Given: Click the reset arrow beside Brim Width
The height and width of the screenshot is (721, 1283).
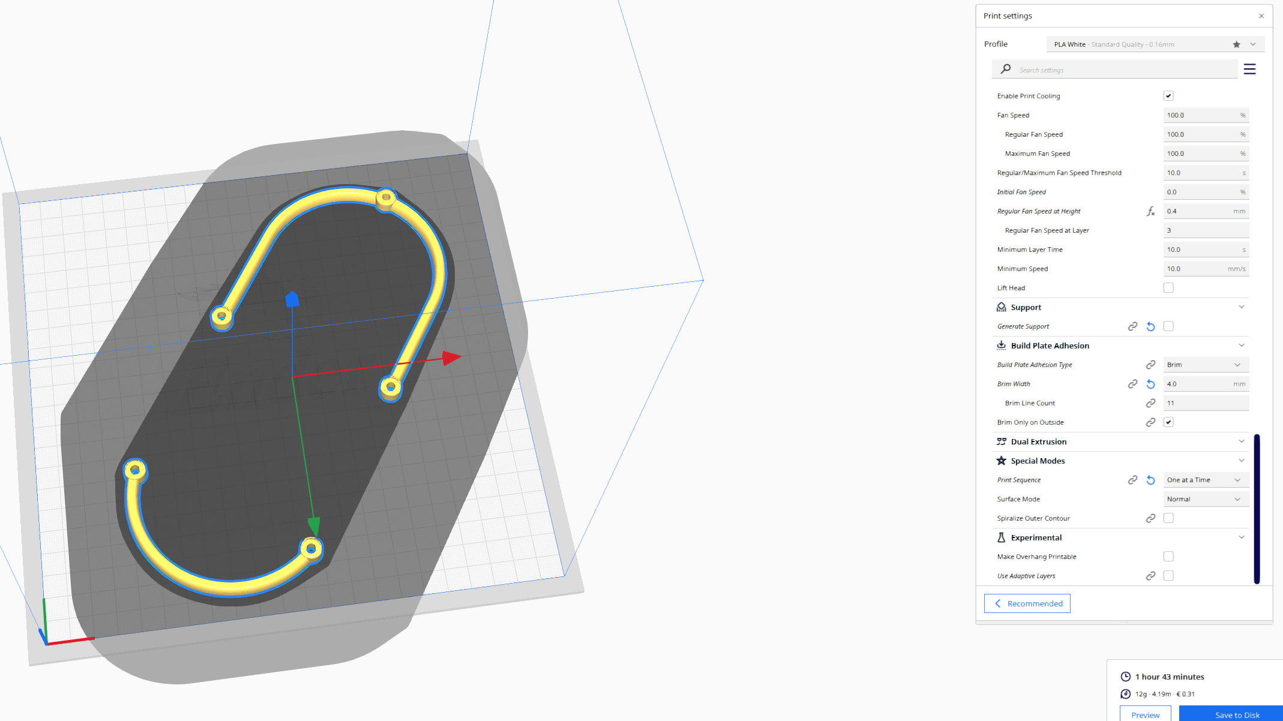Looking at the screenshot, I should [1150, 383].
